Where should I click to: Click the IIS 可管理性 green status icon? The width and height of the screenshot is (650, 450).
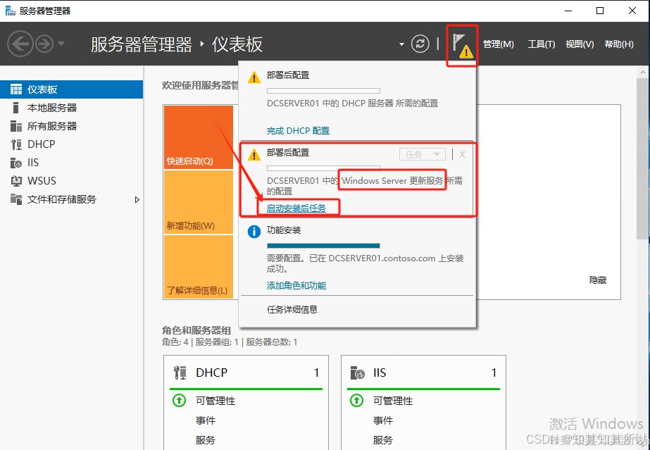(356, 401)
